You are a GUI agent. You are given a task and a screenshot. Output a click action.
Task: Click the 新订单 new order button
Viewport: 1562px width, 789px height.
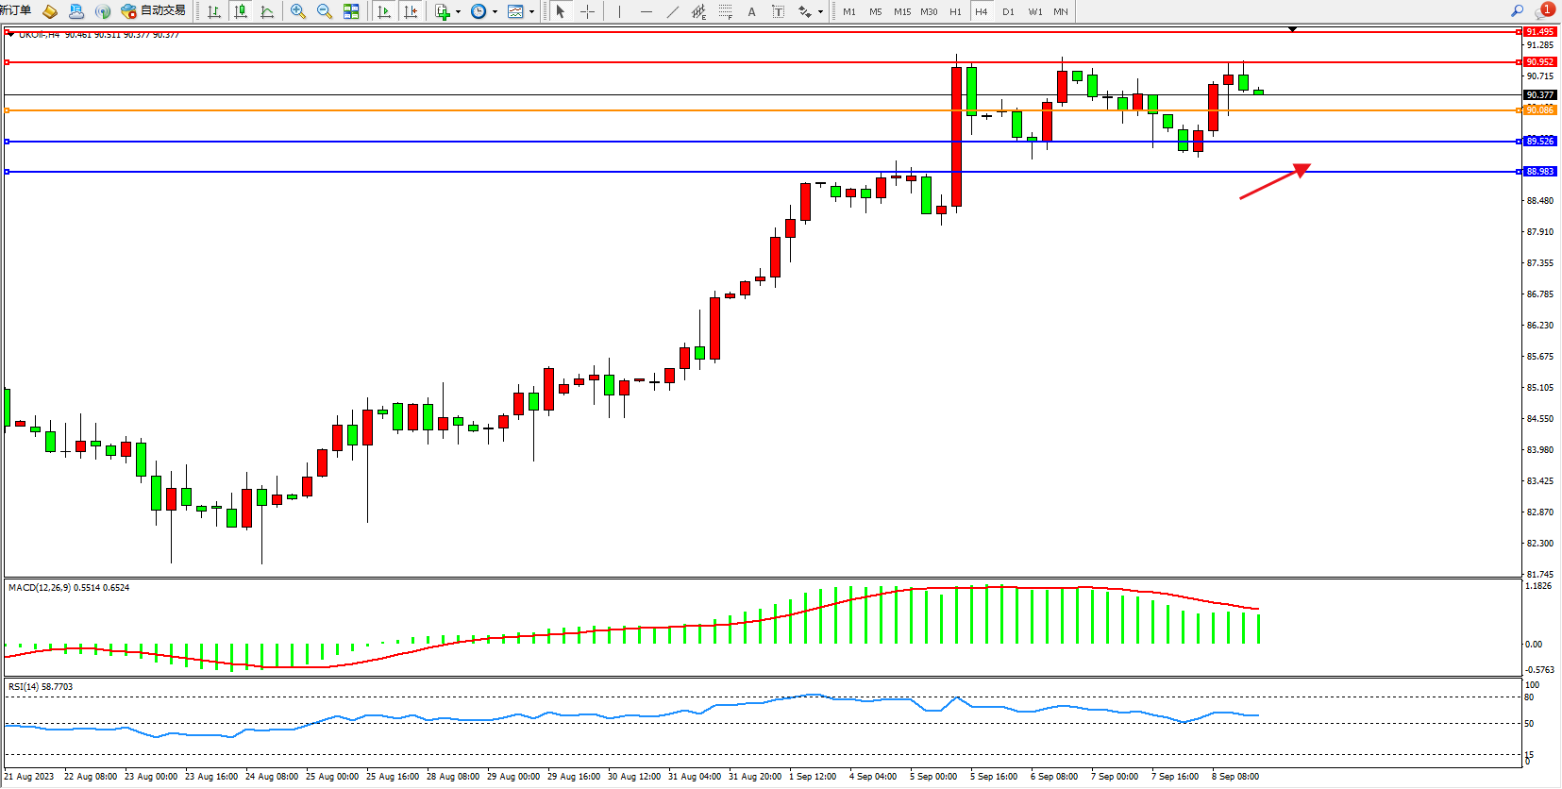[x=16, y=10]
